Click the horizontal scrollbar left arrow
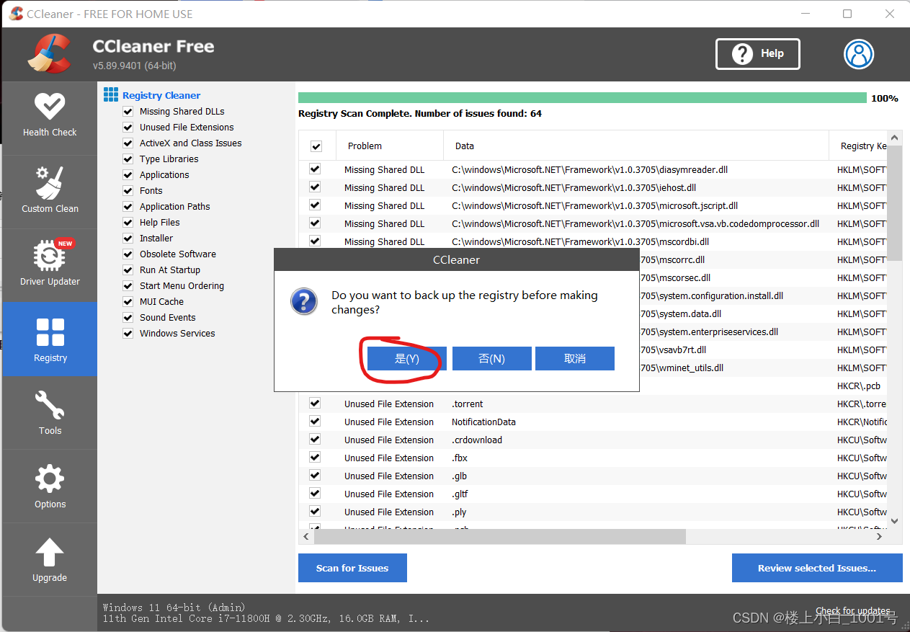The height and width of the screenshot is (632, 910). (305, 537)
